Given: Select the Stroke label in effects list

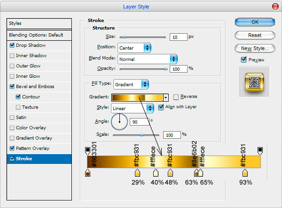Looking at the screenshot, I should (x=24, y=159).
